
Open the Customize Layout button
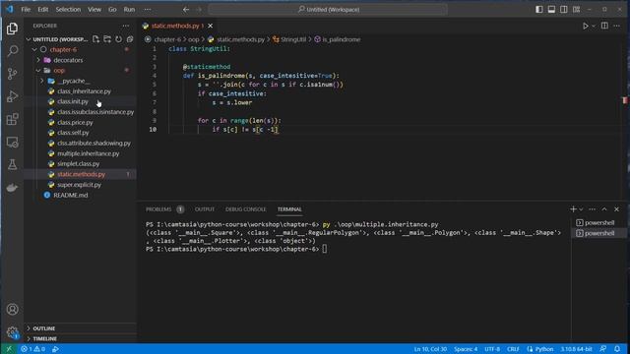point(576,9)
